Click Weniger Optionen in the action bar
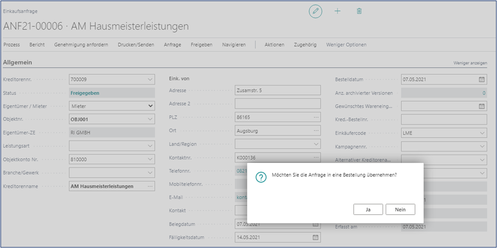 pyautogui.click(x=346, y=45)
